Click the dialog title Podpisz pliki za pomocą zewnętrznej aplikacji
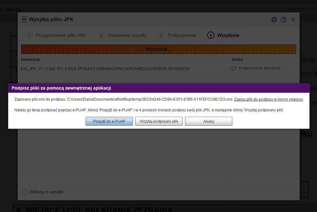The width and height of the screenshot is (317, 212). click(61, 88)
